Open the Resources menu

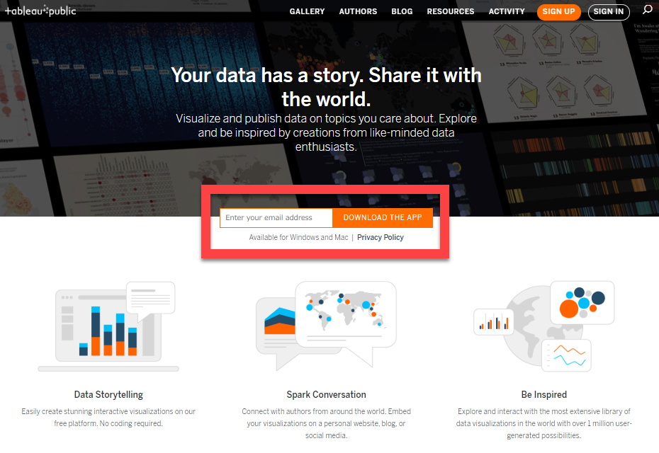tap(451, 11)
